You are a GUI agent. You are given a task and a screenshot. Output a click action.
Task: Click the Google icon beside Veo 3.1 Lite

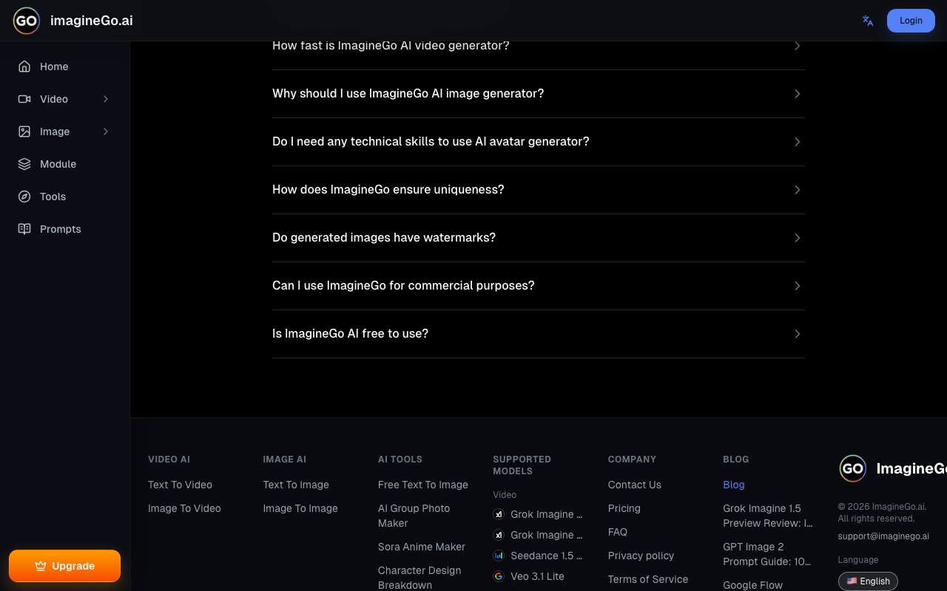[499, 576]
